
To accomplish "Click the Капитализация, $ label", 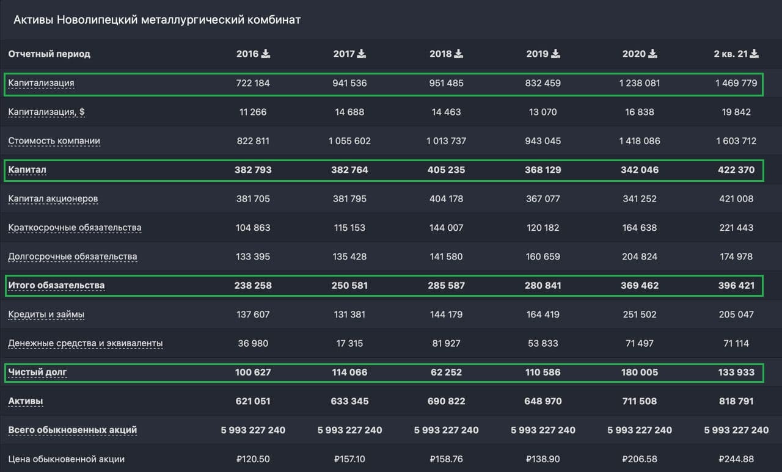I will [x=46, y=112].
